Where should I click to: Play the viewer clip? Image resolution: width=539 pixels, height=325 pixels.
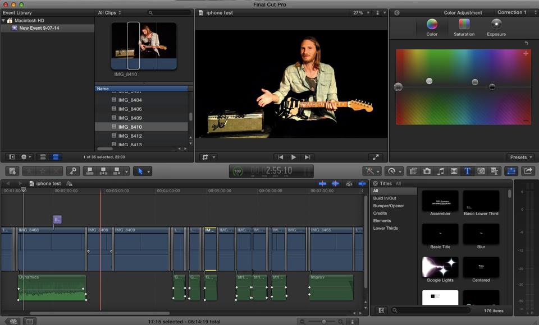(x=294, y=157)
